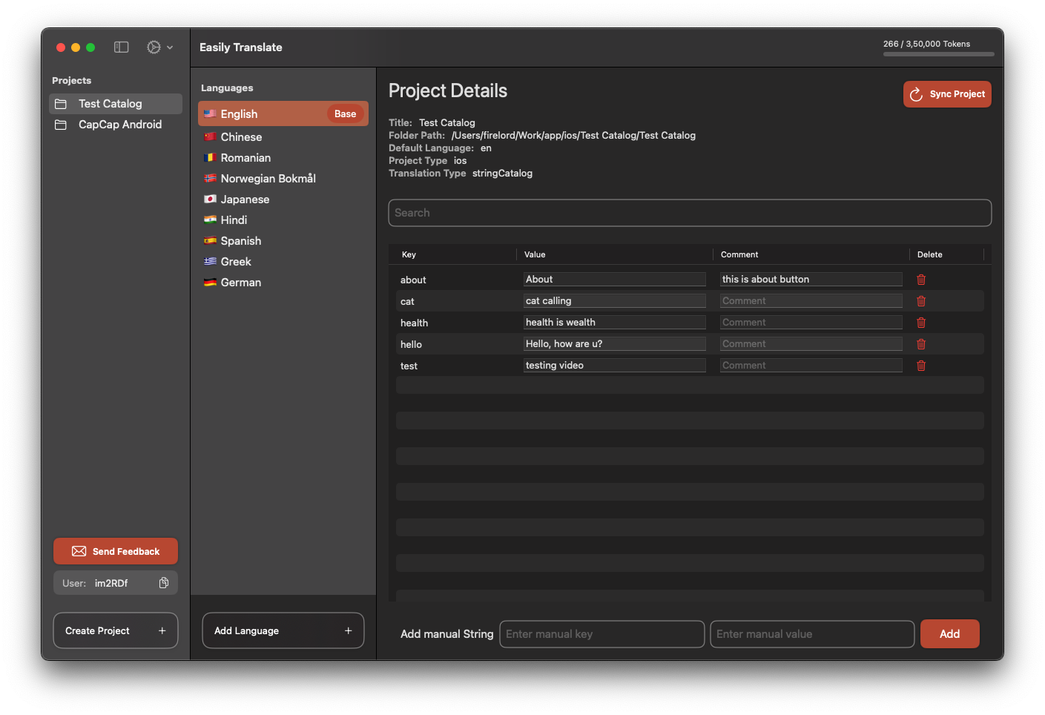This screenshot has height=715, width=1045.
Task: Focus the Search field
Action: 690,213
